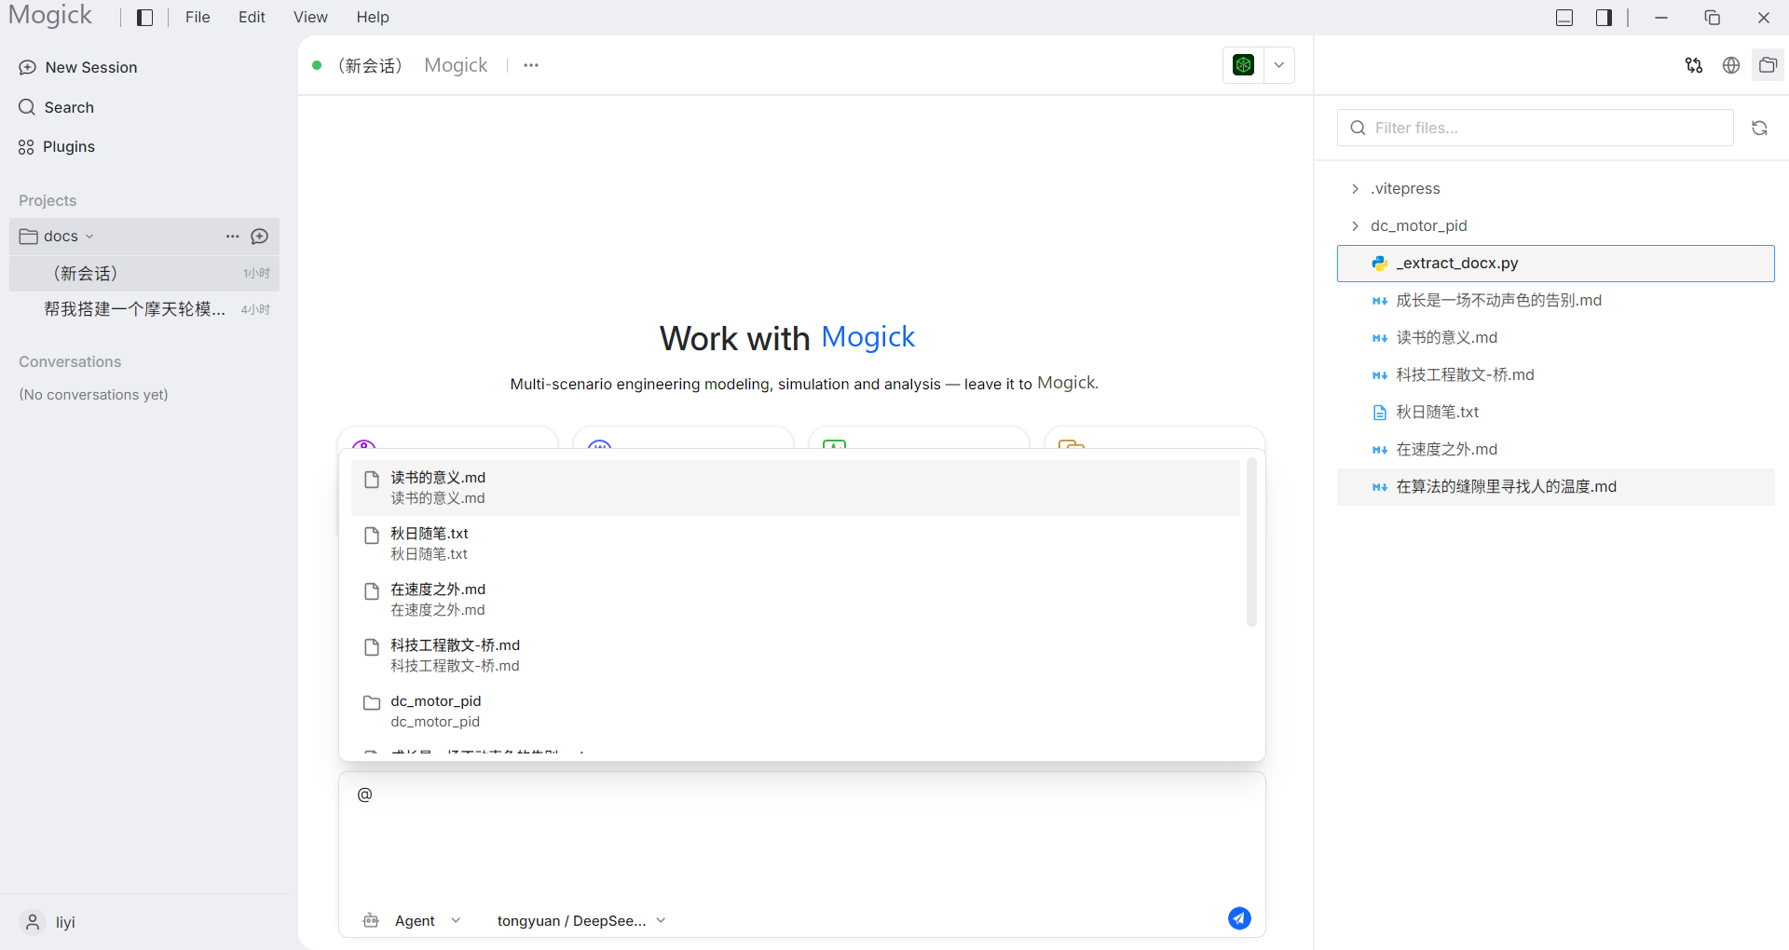
Task: Open 在速度之外.md in file tree
Action: 1556,450
